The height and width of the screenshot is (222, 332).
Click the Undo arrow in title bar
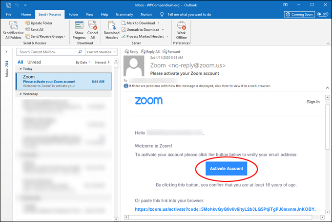[17, 5]
